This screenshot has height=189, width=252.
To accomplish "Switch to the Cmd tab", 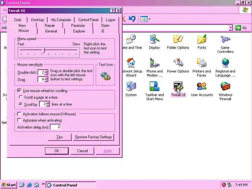I will pyautogui.click(x=18, y=20).
